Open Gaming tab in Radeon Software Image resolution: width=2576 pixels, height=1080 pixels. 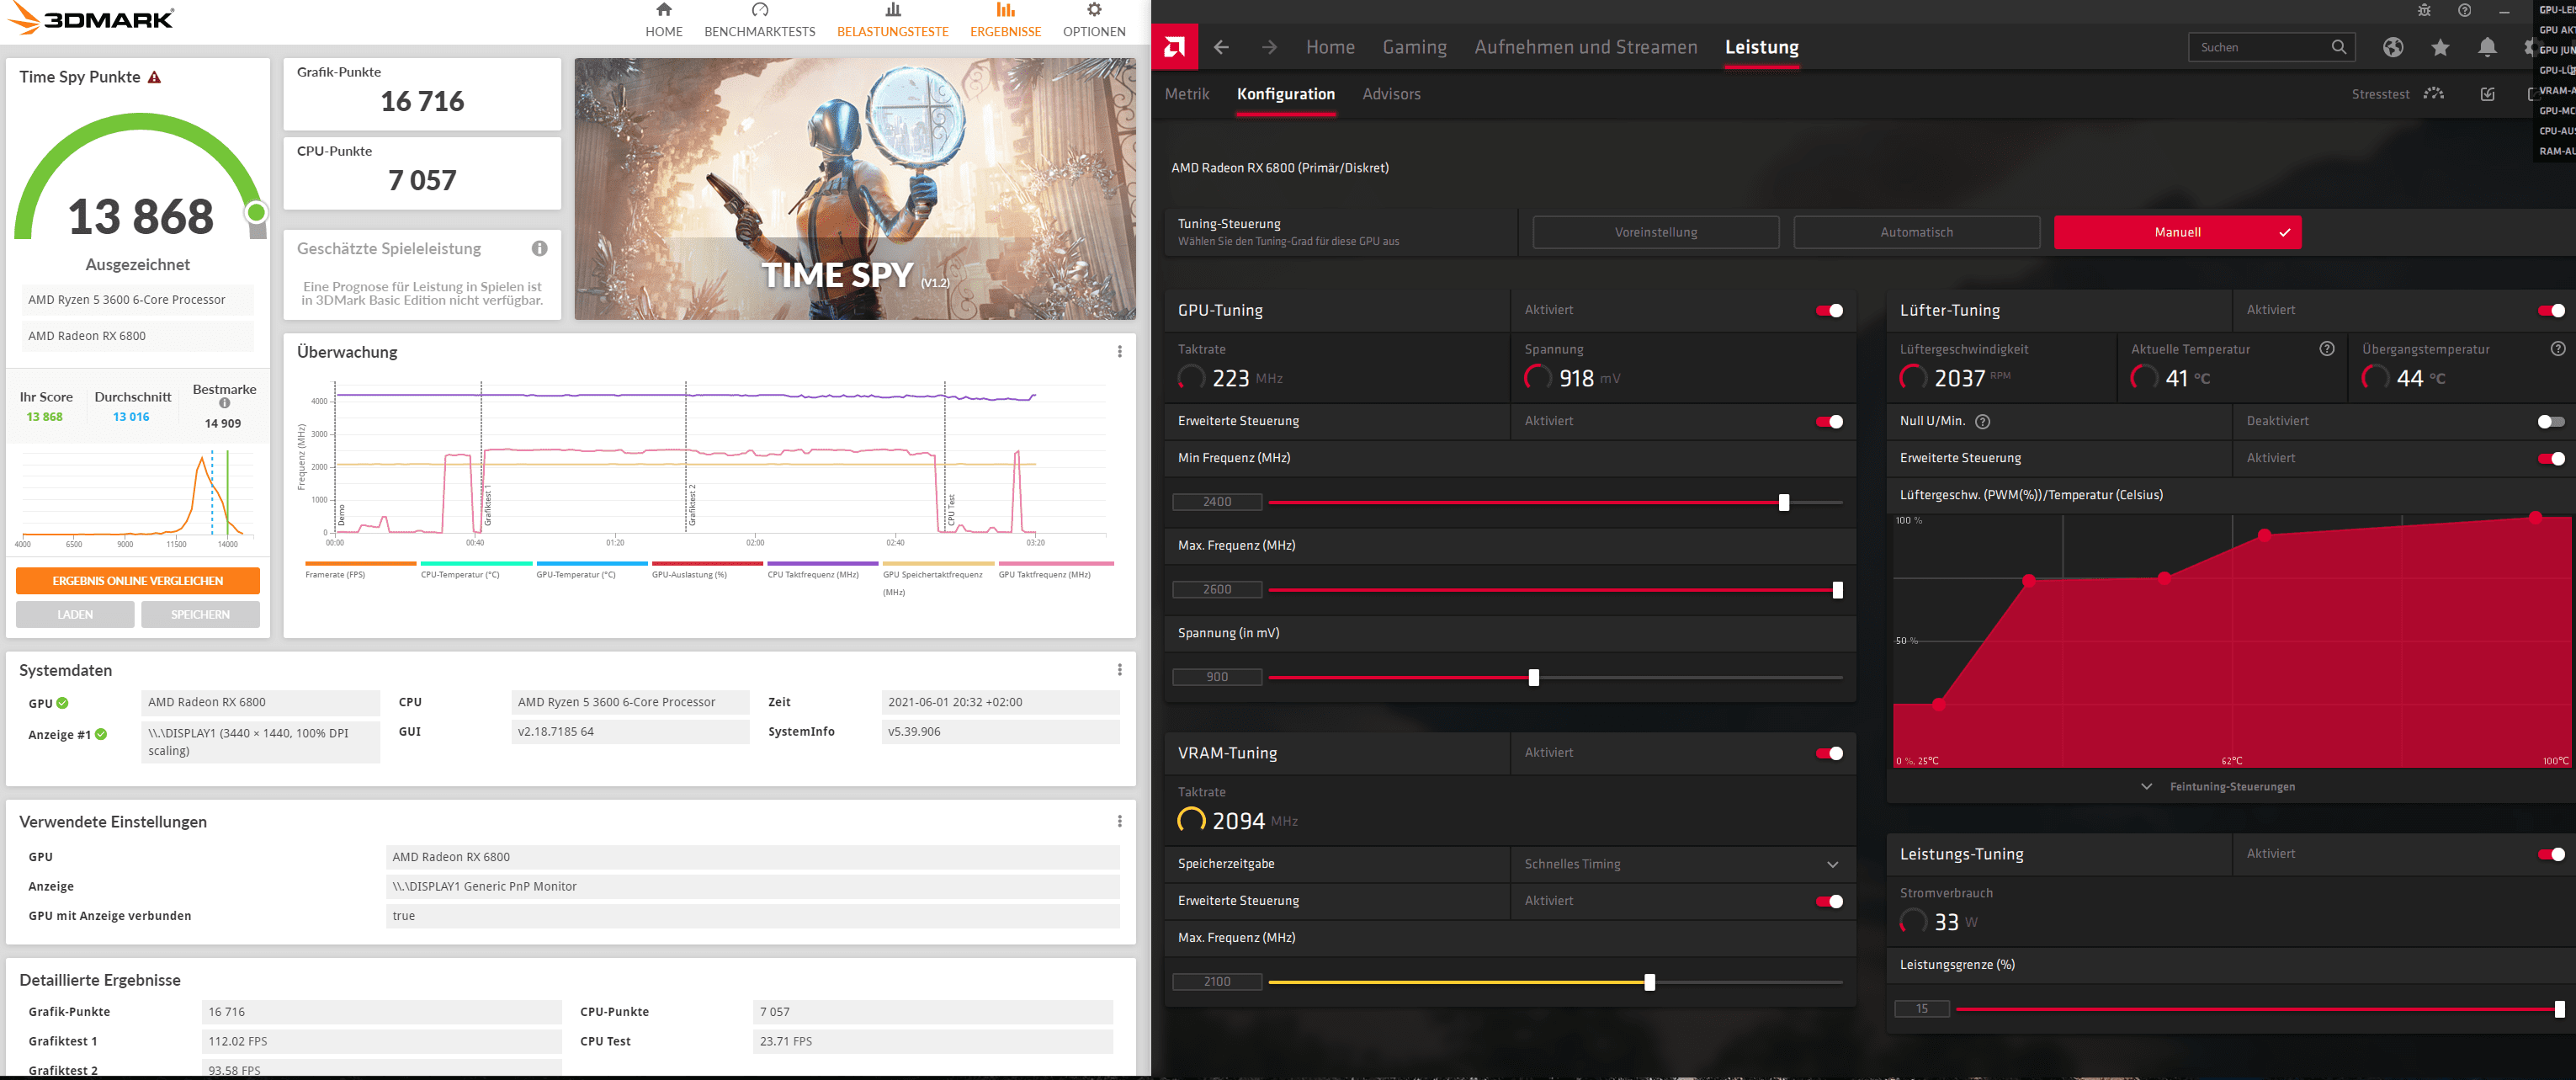1414,47
